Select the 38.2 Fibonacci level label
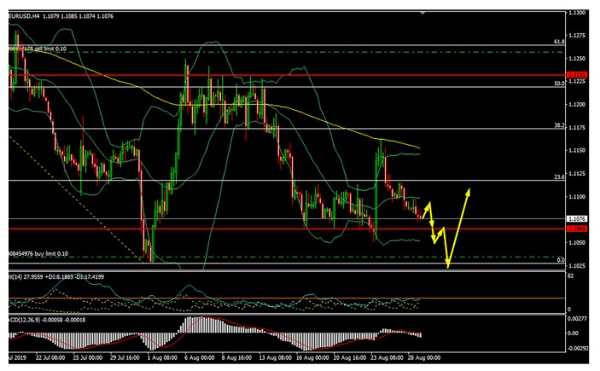Viewport: 600px width, 371px height. [560, 125]
